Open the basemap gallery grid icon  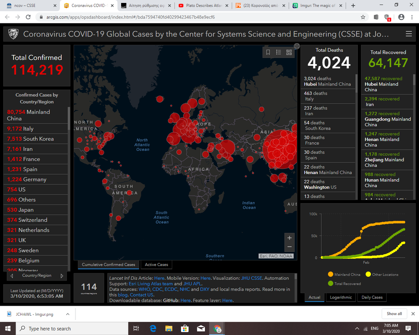[289, 52]
